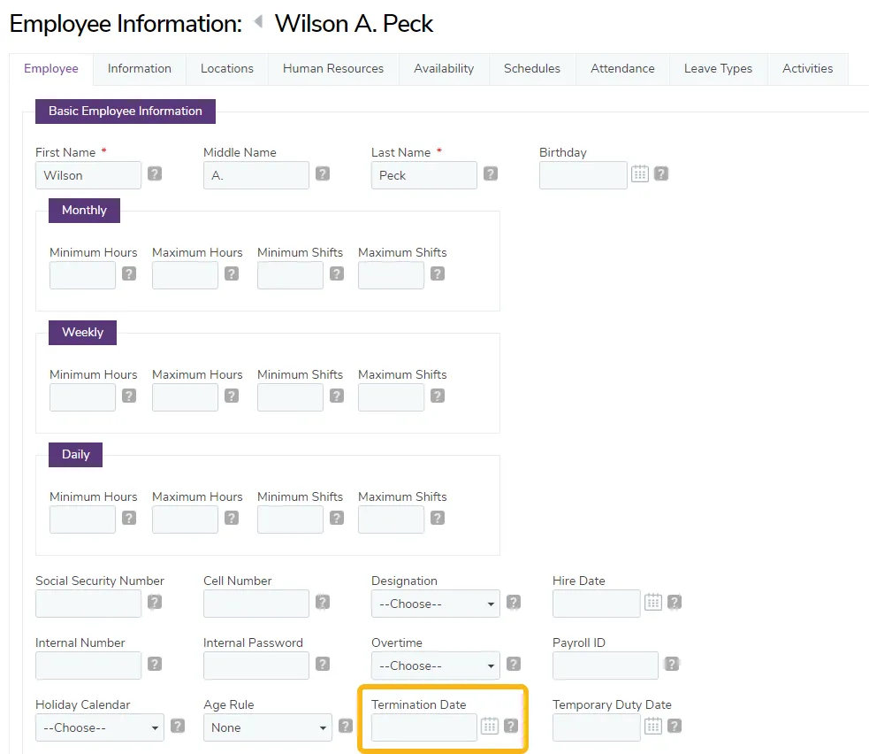Click help icon for Daily Minimum Hours
The image size is (869, 754).
[x=129, y=518]
